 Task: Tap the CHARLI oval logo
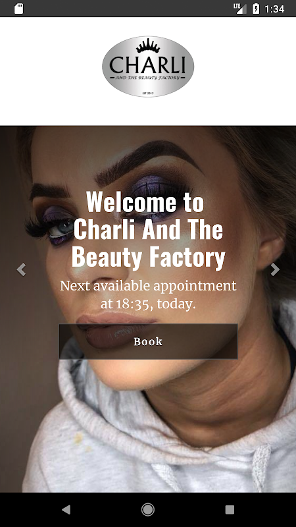[x=148, y=67]
